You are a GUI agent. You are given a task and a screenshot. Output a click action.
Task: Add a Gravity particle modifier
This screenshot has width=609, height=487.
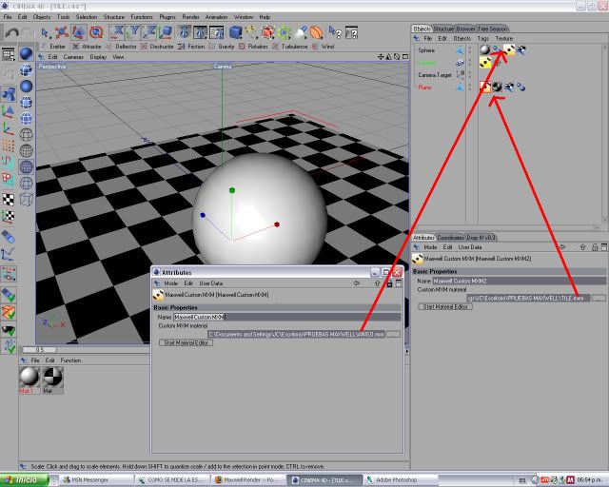pos(222,47)
